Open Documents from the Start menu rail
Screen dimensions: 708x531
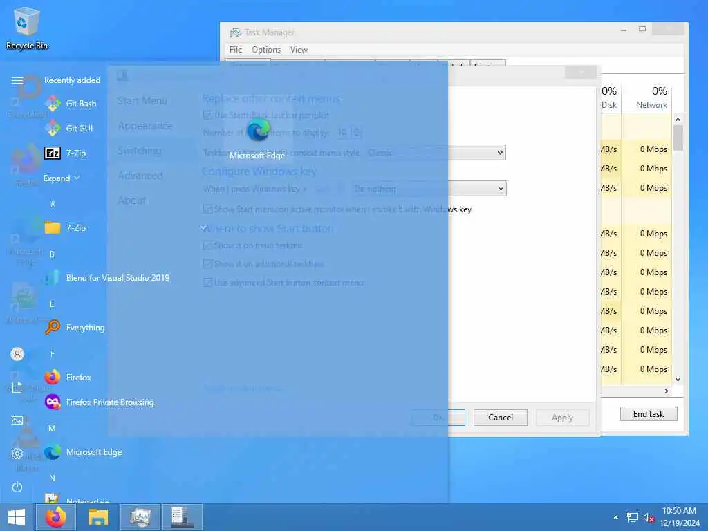pos(17,387)
